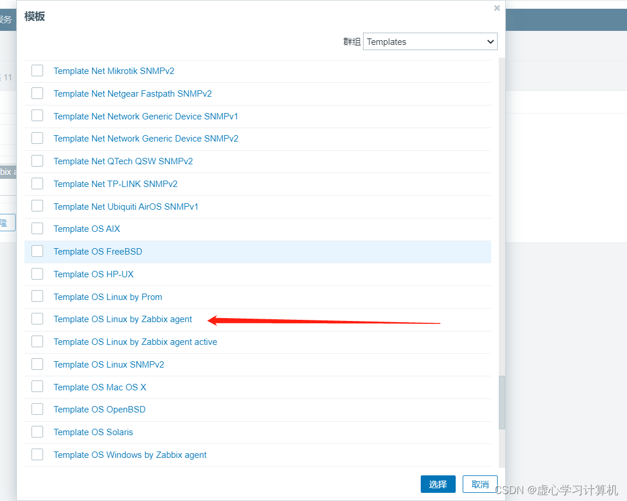Choose the Template OS Linux SNMPv2 link
627x501 pixels.
point(109,365)
